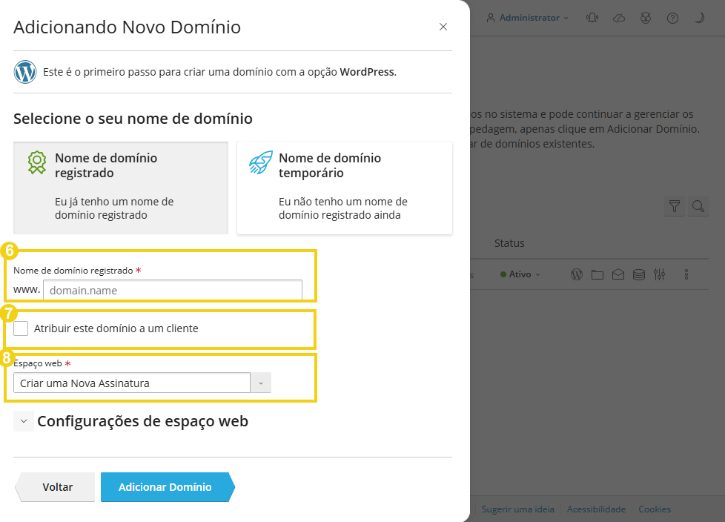Open the three-dot domain actions menu
The width and height of the screenshot is (725, 522).
tap(686, 274)
